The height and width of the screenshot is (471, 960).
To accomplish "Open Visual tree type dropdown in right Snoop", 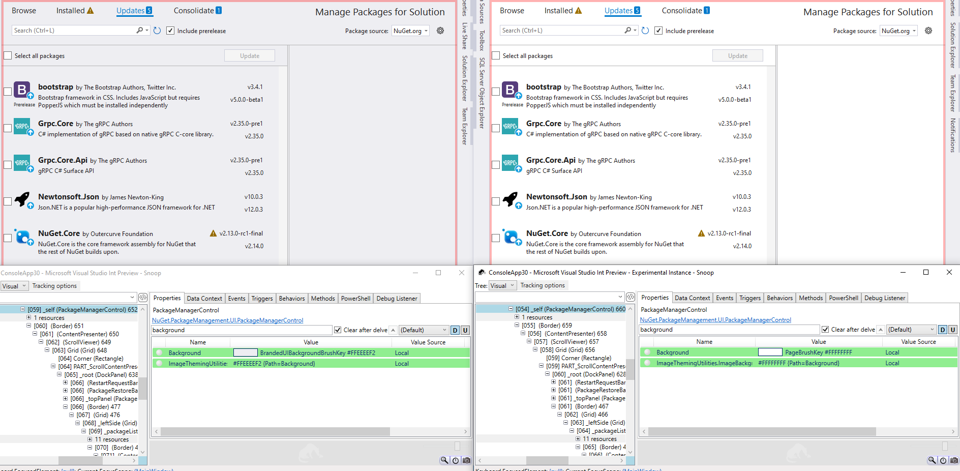I will (x=502, y=285).
